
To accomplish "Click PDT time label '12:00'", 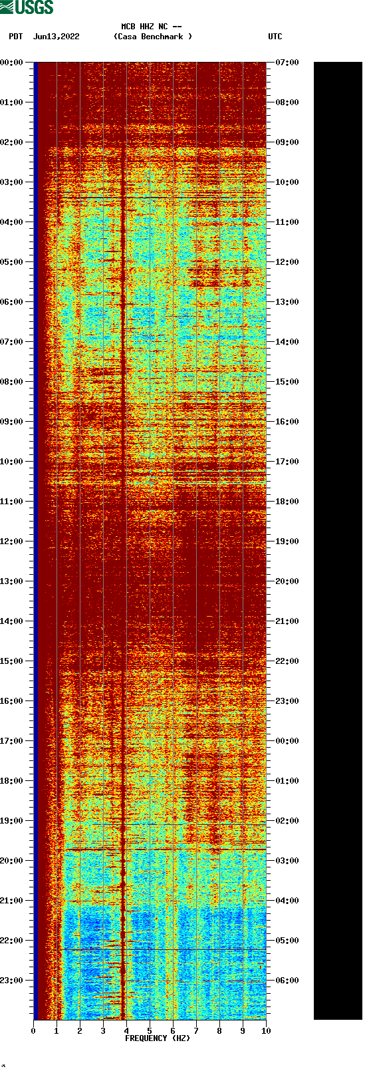I will [x=12, y=541].
